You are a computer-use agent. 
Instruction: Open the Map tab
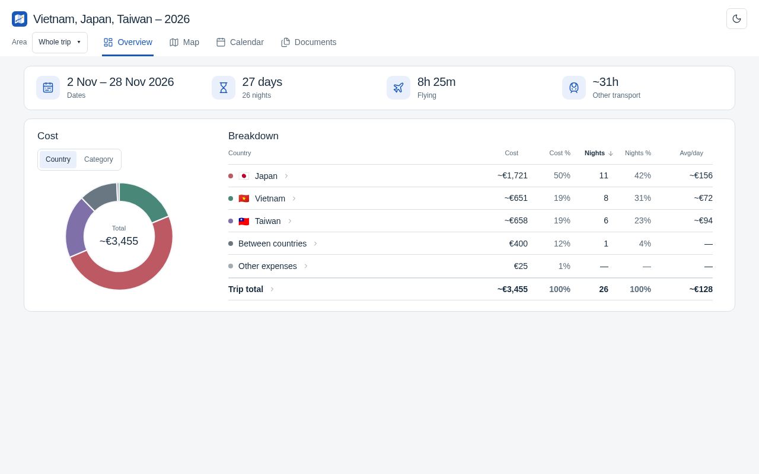click(x=184, y=43)
